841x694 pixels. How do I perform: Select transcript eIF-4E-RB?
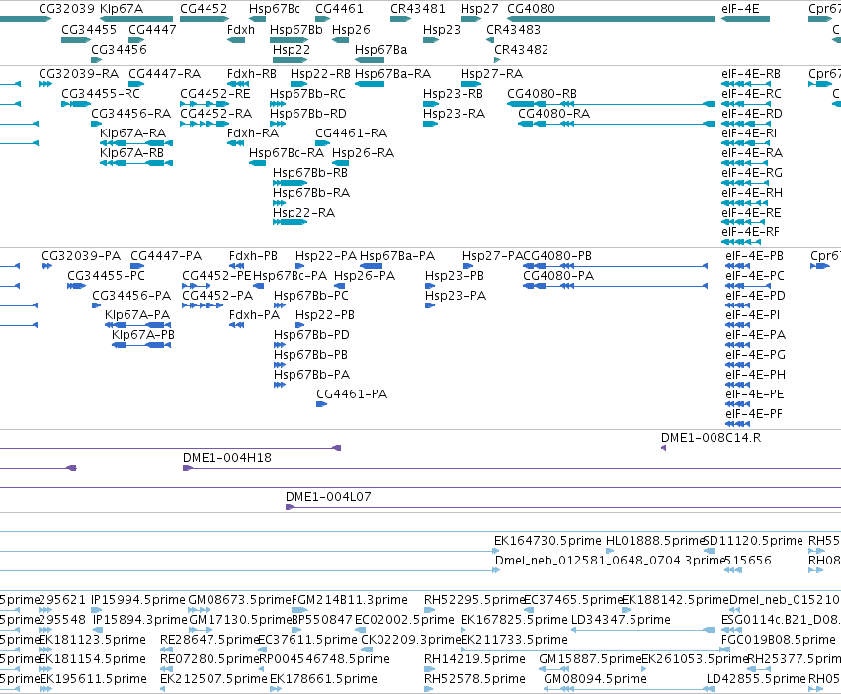click(751, 74)
